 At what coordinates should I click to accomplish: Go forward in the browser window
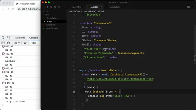(x=8, y=9)
